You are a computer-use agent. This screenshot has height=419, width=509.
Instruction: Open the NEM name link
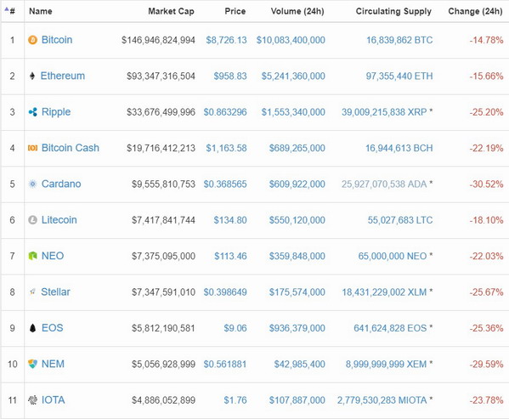point(53,364)
